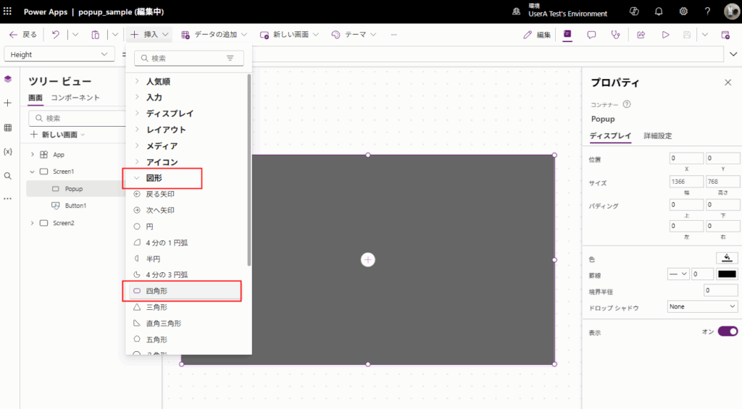The height and width of the screenshot is (409, 742).
Task: Switch to the 画面 tab
Action: click(x=36, y=98)
